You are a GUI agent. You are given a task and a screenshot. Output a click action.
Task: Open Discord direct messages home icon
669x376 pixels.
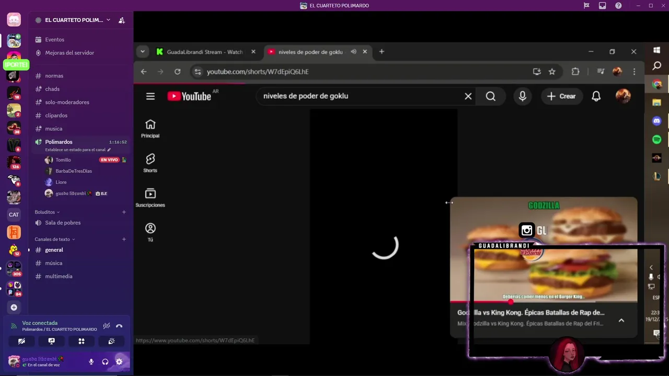(x=14, y=20)
